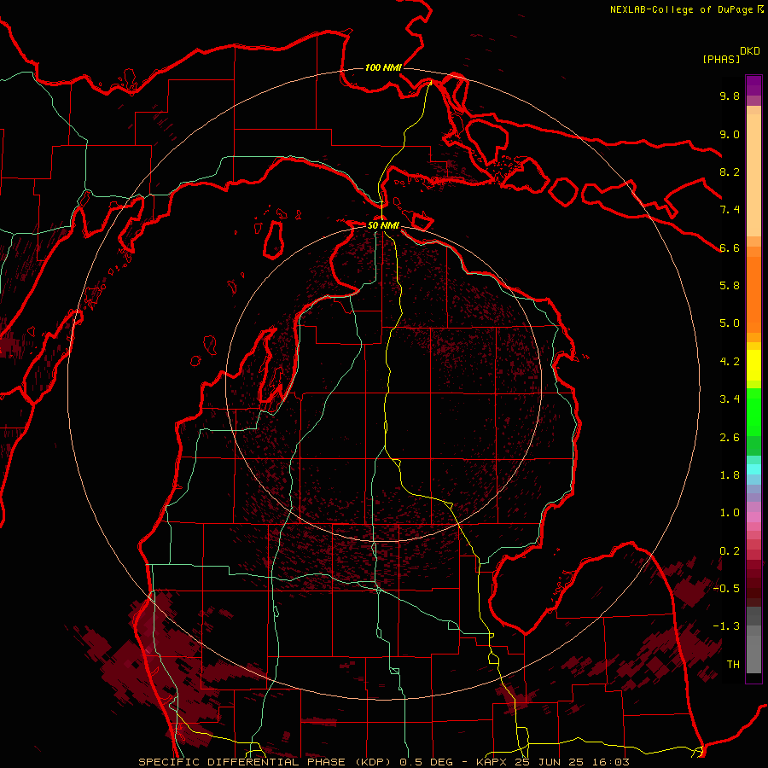
Task: Click the 1.0 scale value
Action: [x=730, y=513]
